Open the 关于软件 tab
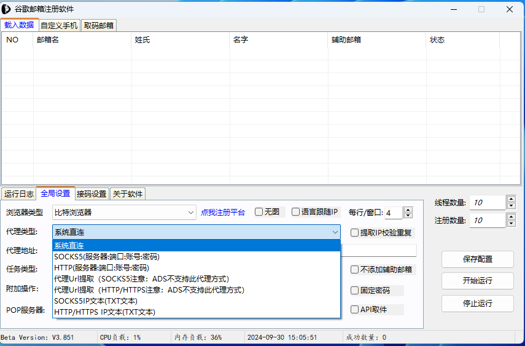This screenshot has width=525, height=346. coord(128,194)
